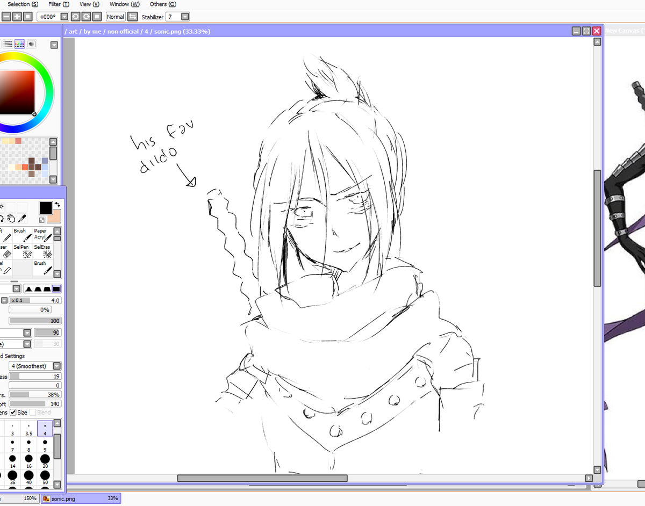Adjust the density slider showing 100

coord(35,321)
